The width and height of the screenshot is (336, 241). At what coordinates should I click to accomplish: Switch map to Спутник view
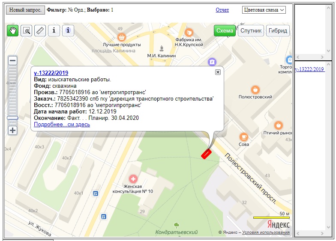(251, 31)
